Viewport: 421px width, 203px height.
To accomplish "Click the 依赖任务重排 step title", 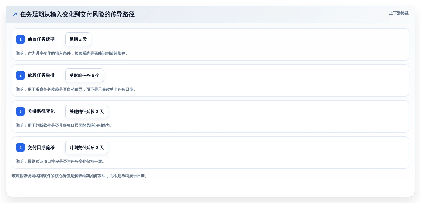I will [x=41, y=75].
